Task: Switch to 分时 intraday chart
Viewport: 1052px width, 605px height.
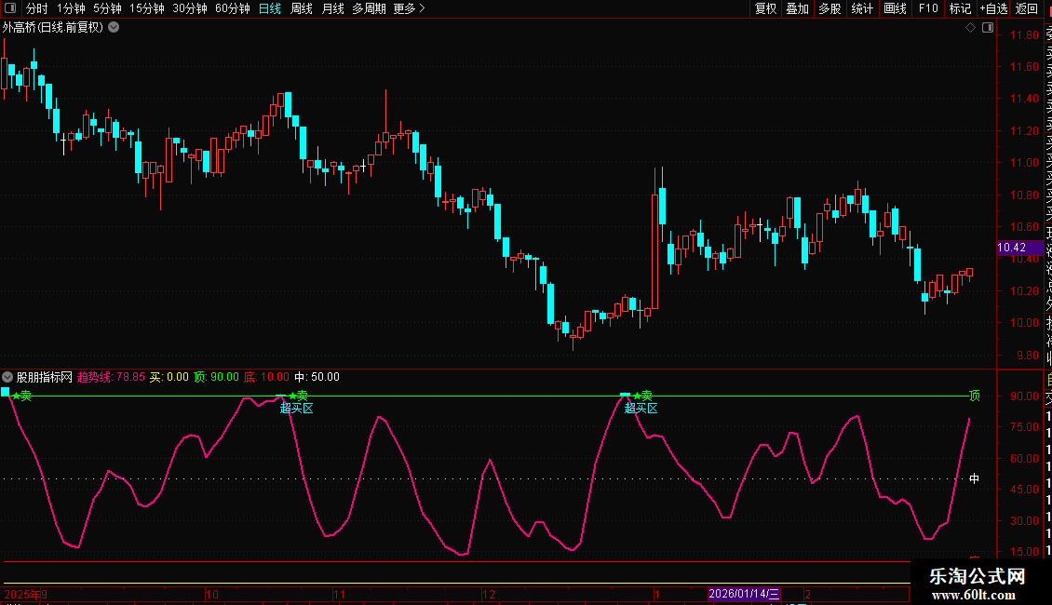Action: point(37,8)
